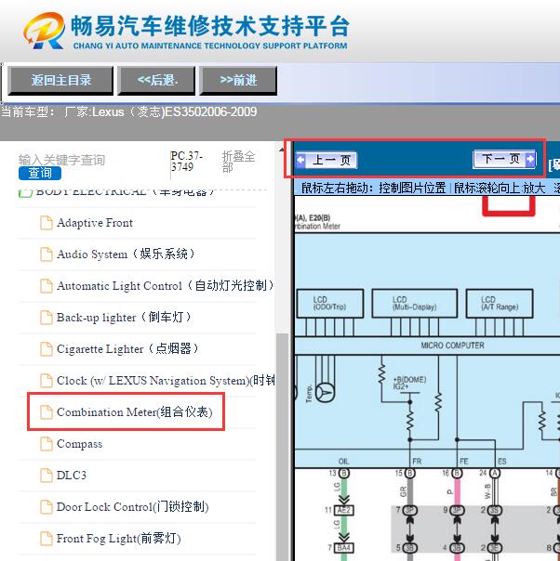Open Cigarette Lighter (点烟器) entry

click(x=127, y=348)
